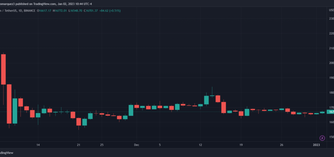Image resolution: width=334 pixels, height=157 pixels.
Task: Click the close value C16701.37
Action: point(91,10)
